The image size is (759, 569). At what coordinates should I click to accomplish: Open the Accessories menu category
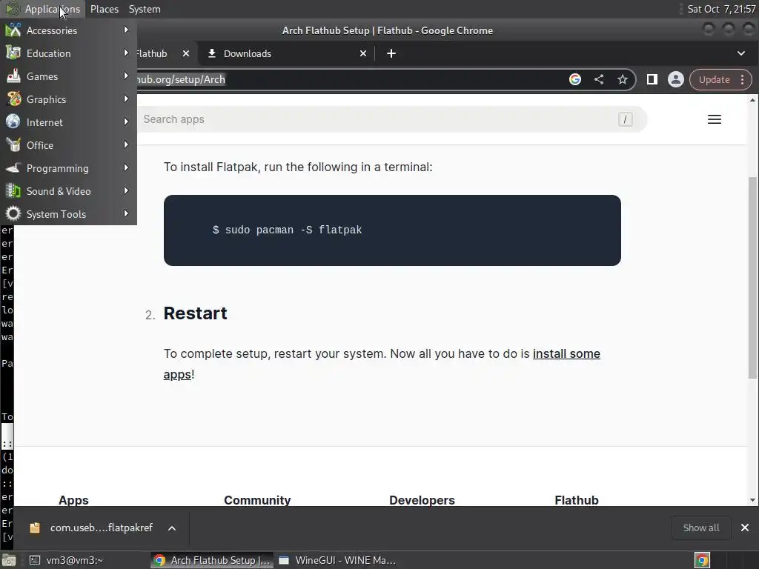pos(68,30)
